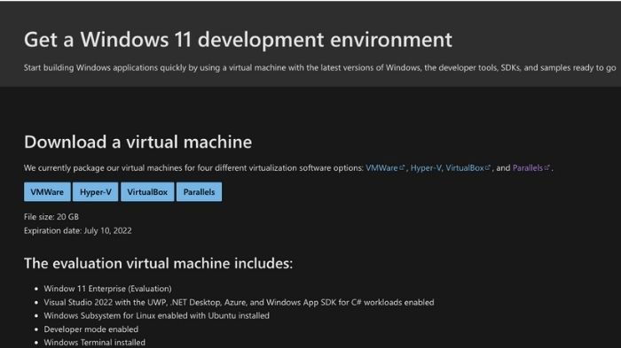Visit the purple Parallels hyperlink in paragraph
Image resolution: width=621 pixels, height=348 pixels.
528,167
